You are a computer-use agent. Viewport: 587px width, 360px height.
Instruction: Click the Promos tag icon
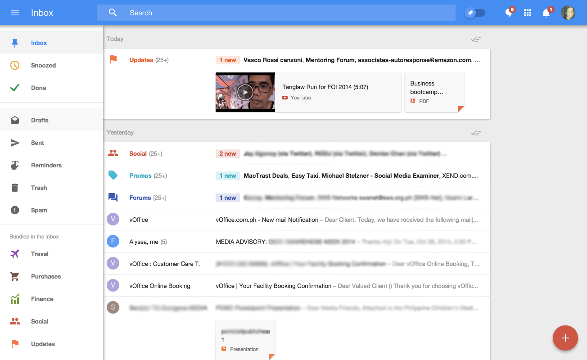point(113,175)
